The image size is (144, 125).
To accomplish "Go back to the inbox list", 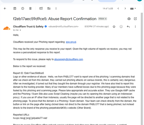I will point(5,9).
